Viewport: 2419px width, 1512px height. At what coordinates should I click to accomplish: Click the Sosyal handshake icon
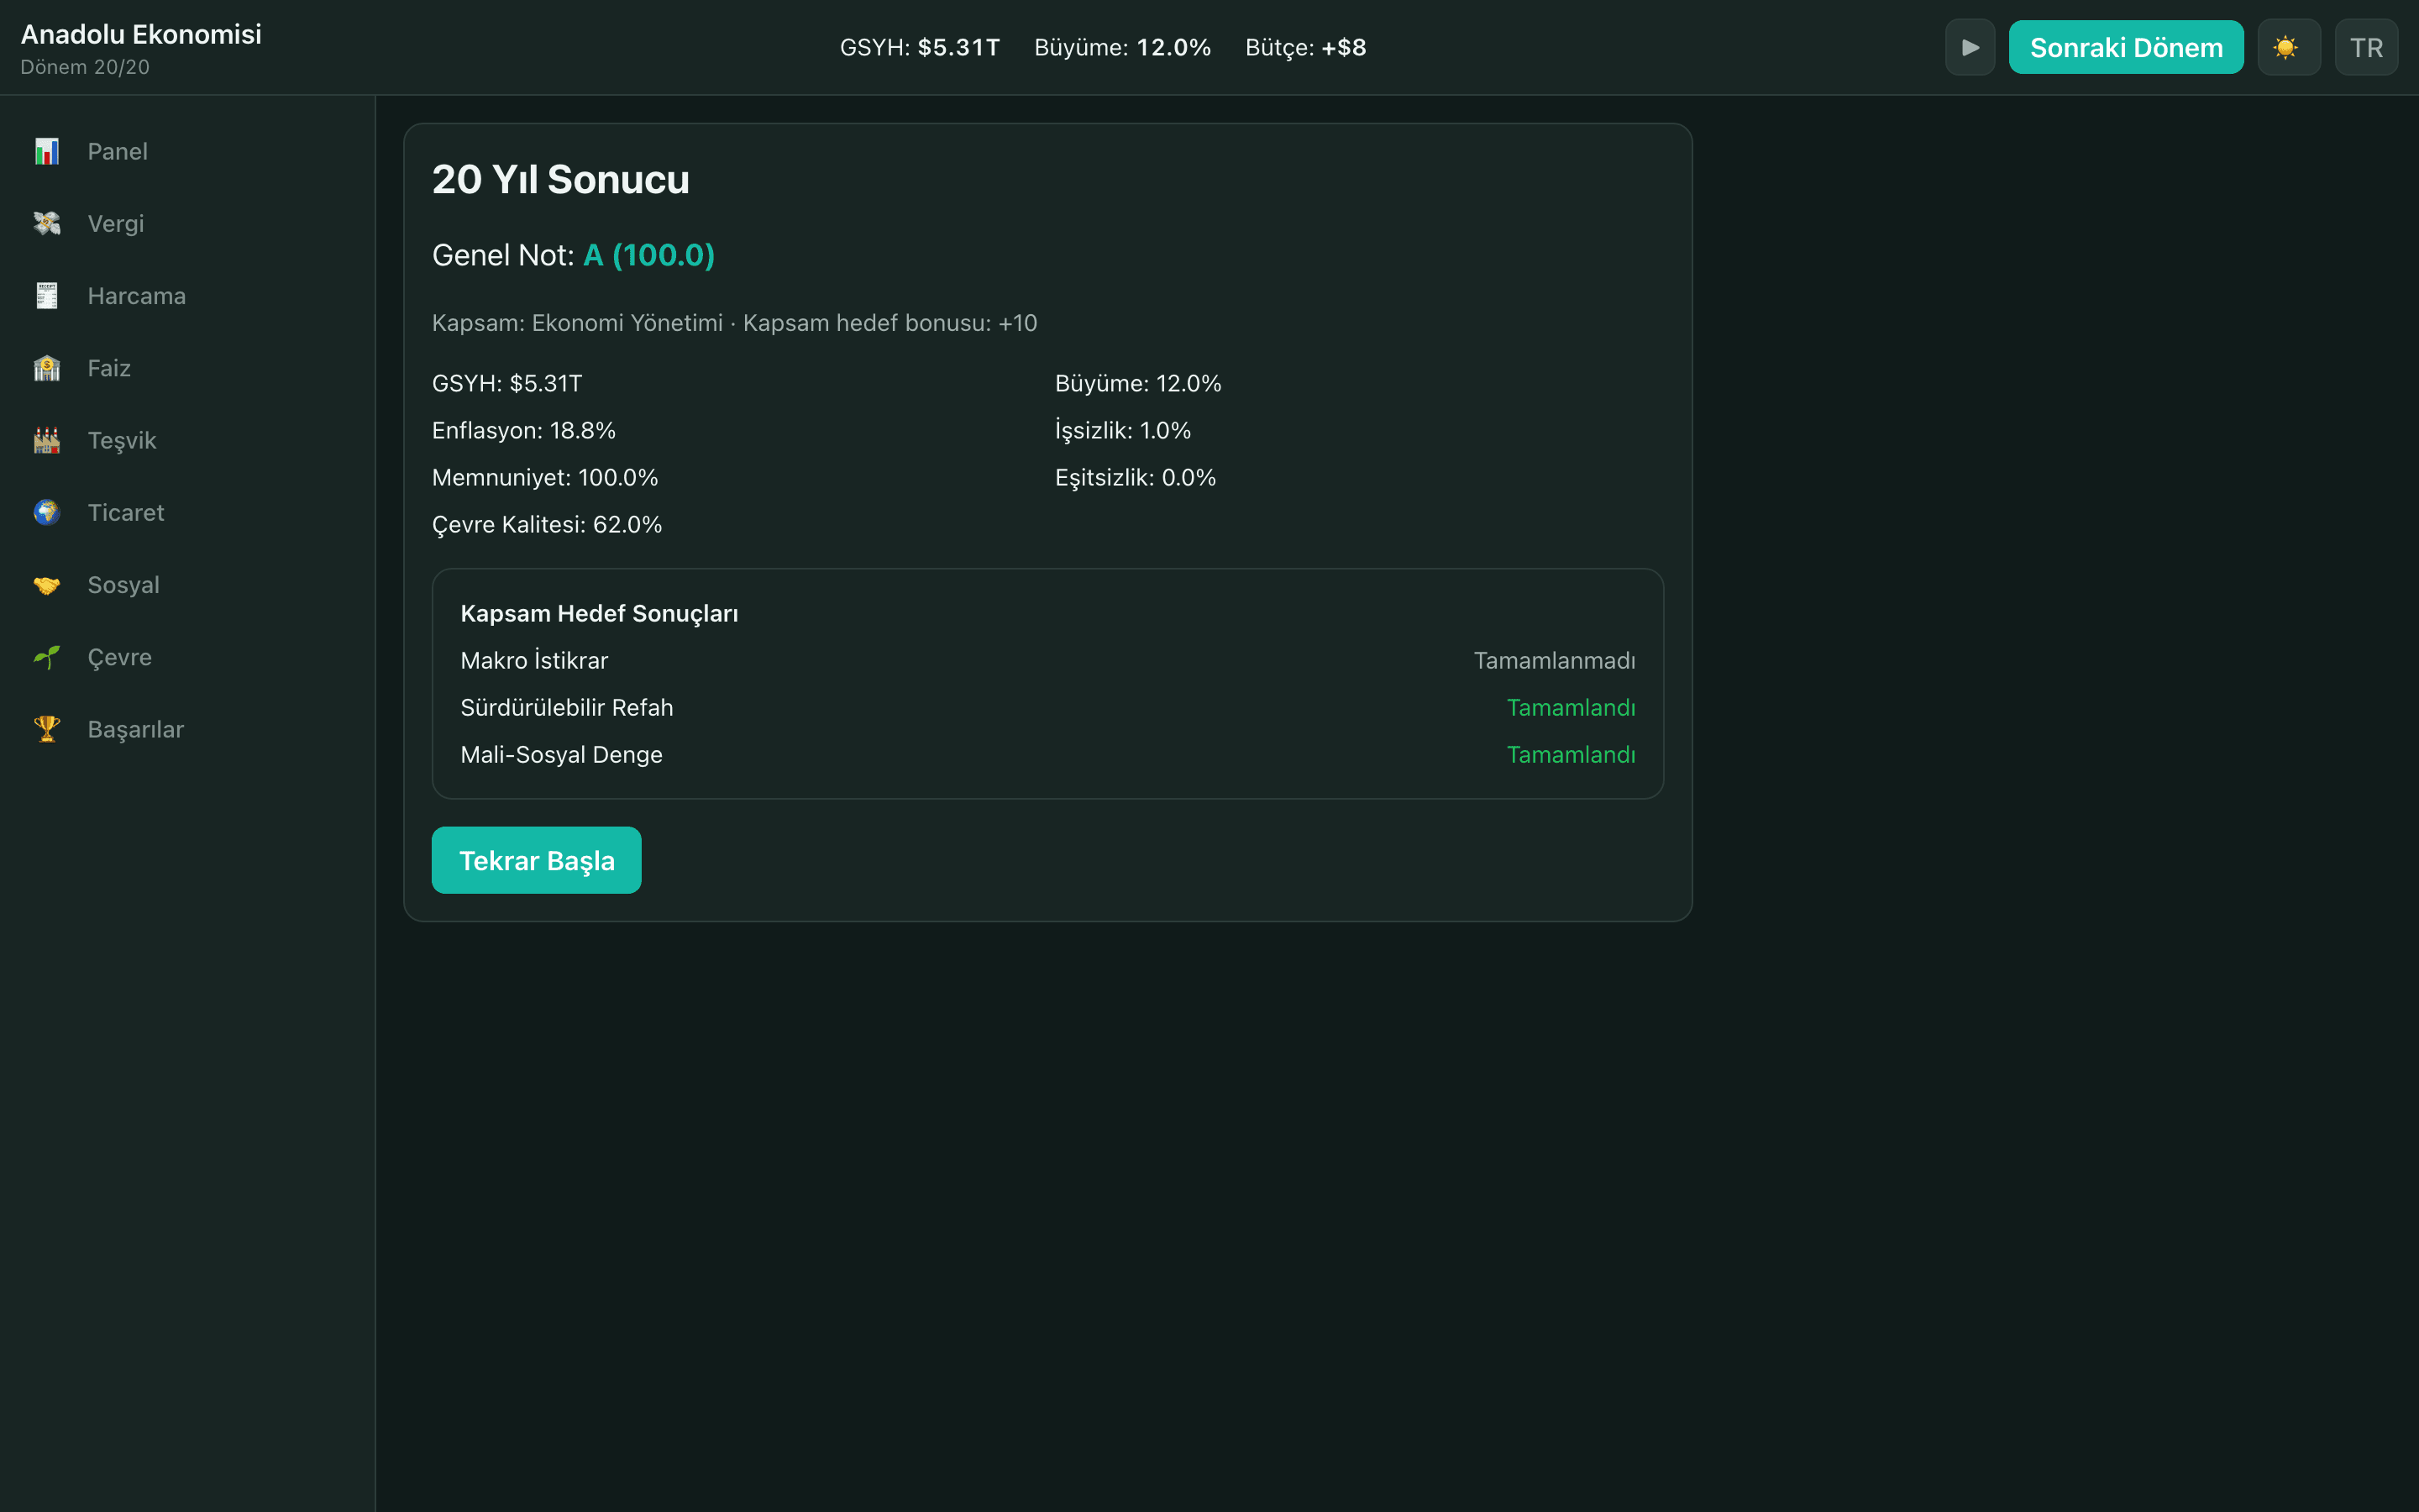pos(47,585)
